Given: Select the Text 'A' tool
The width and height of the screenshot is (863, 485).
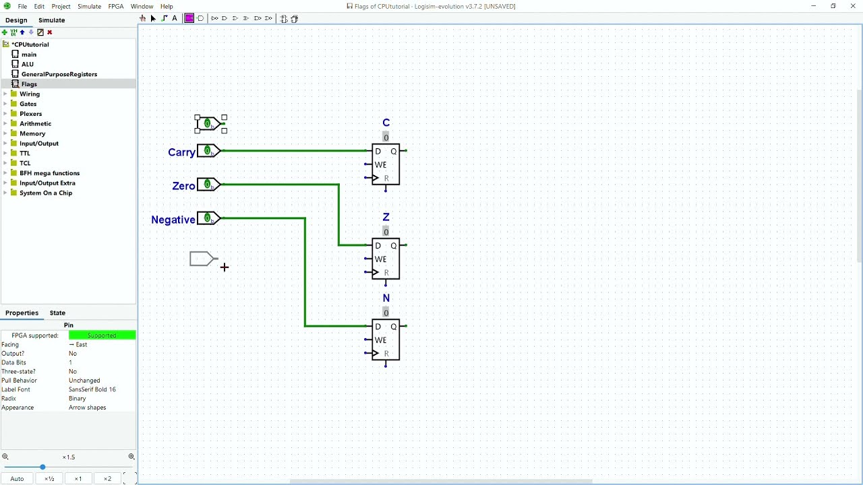Looking at the screenshot, I should [175, 19].
